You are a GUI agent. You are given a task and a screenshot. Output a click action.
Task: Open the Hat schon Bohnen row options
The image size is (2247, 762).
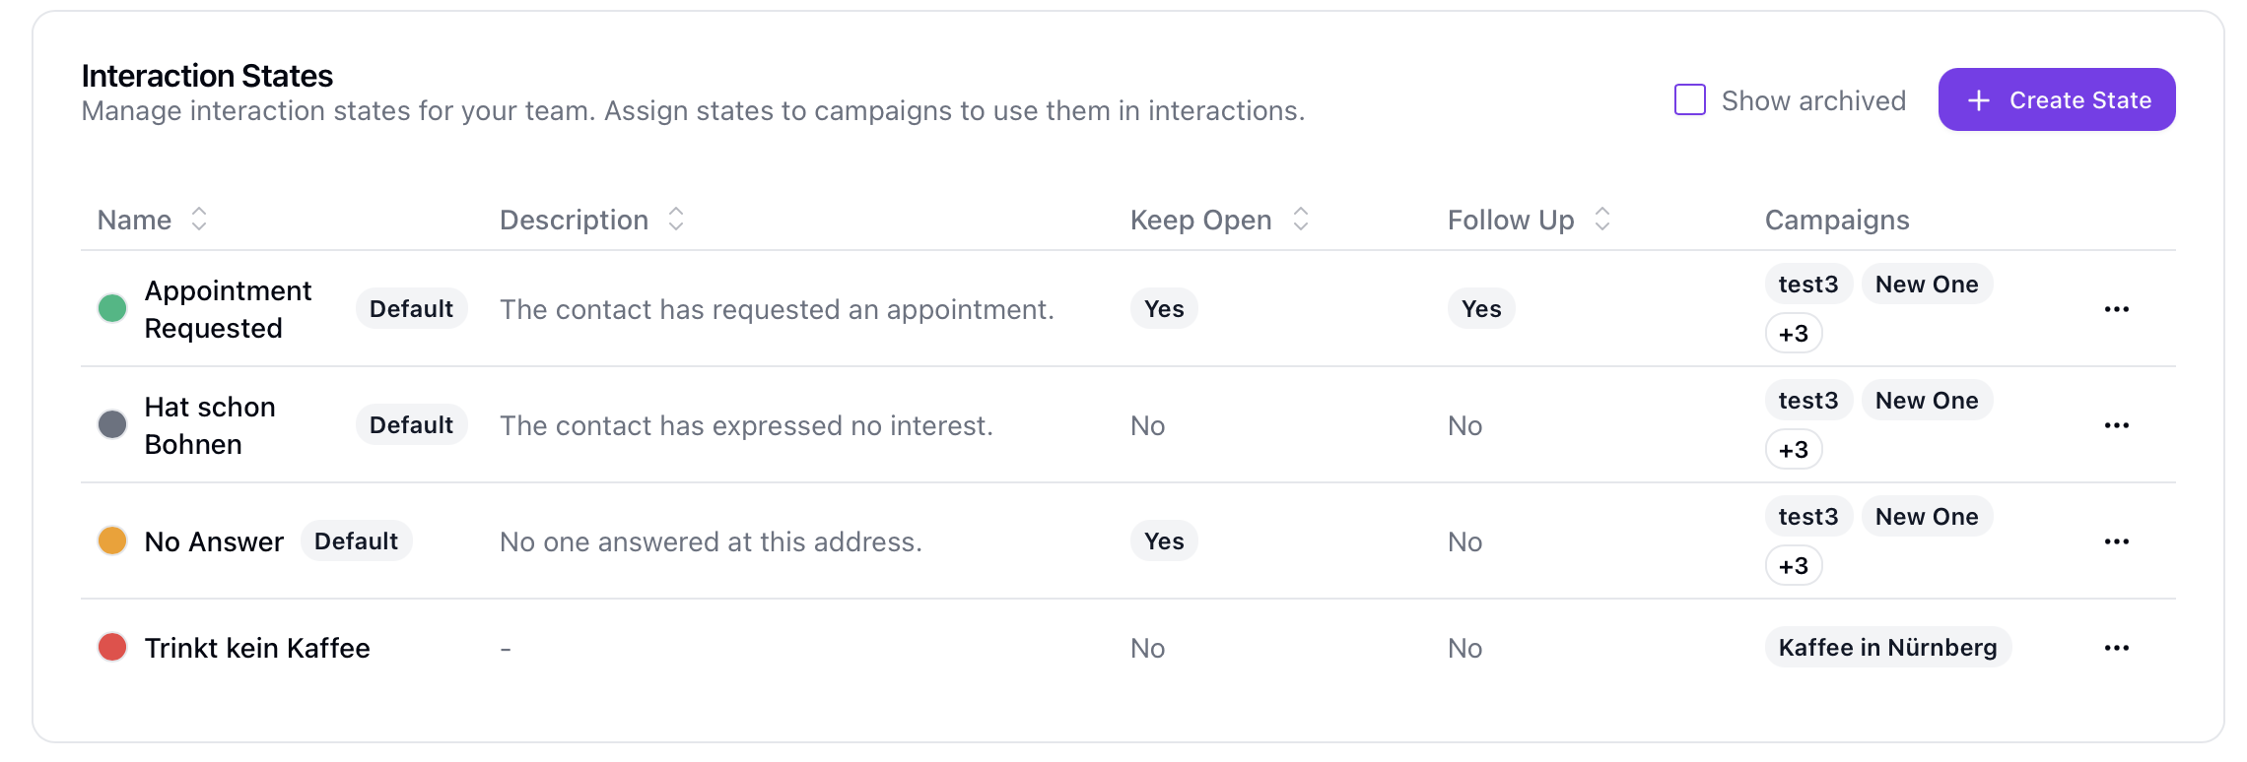(x=2116, y=425)
